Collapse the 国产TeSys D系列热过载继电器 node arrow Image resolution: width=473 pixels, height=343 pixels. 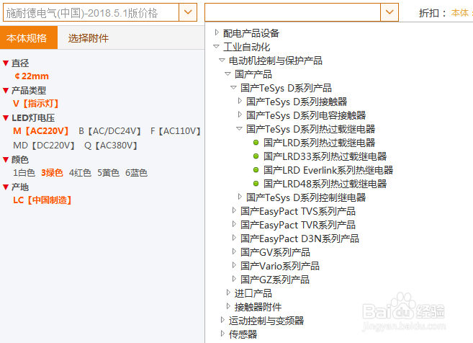(239, 128)
